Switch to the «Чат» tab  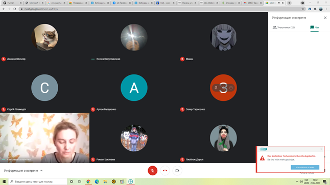pyautogui.click(x=315, y=28)
